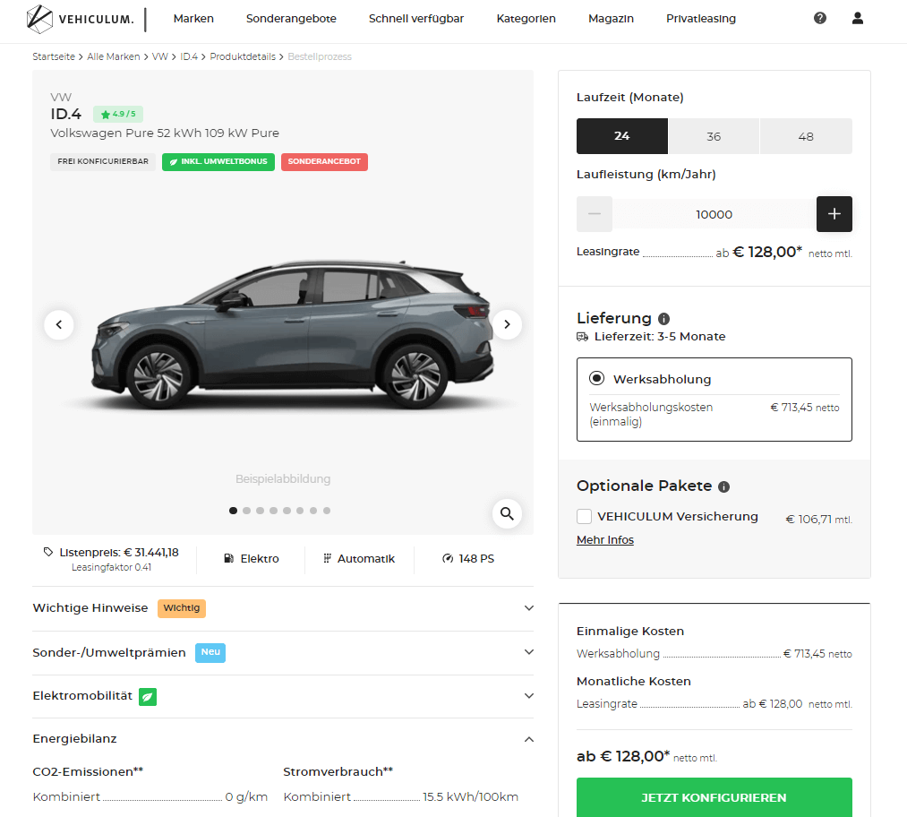
Task: Go to VW breadcrumb
Action: (x=159, y=56)
